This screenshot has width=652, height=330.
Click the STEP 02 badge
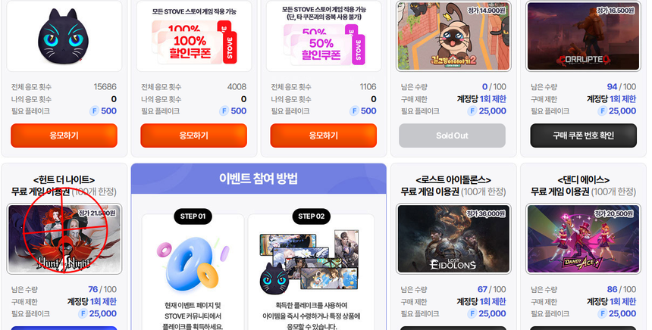click(312, 216)
